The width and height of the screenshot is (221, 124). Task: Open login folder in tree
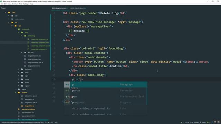click(26, 76)
